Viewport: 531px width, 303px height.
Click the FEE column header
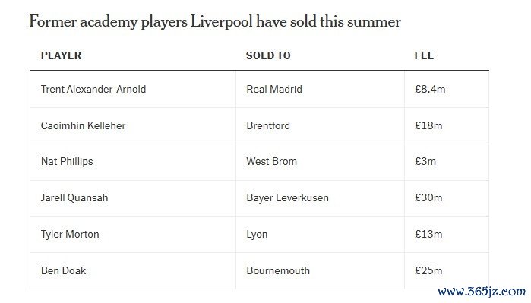pyautogui.click(x=424, y=55)
